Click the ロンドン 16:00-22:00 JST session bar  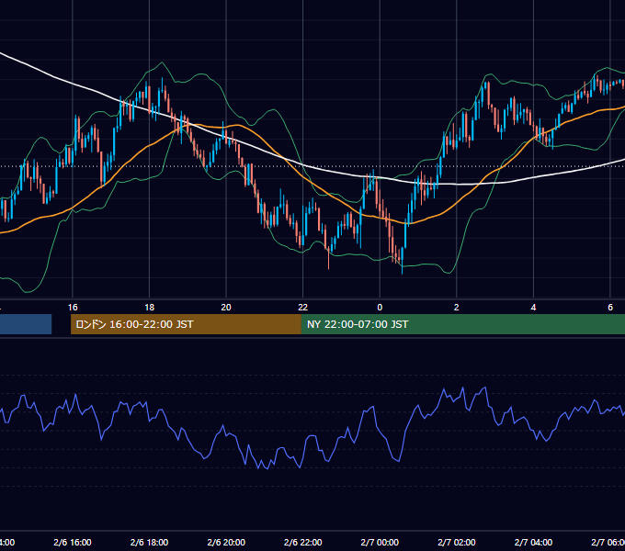(x=186, y=324)
